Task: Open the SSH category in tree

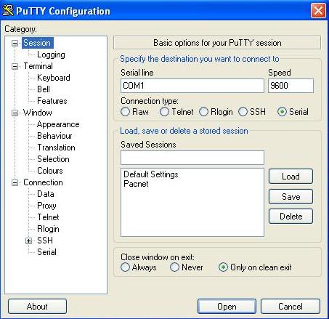Action: point(45,241)
